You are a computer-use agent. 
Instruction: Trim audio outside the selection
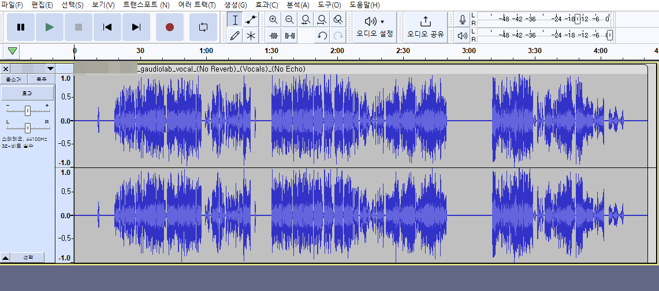pyautogui.click(x=274, y=36)
